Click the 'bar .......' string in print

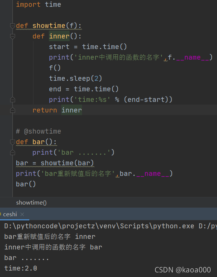coord(84,152)
